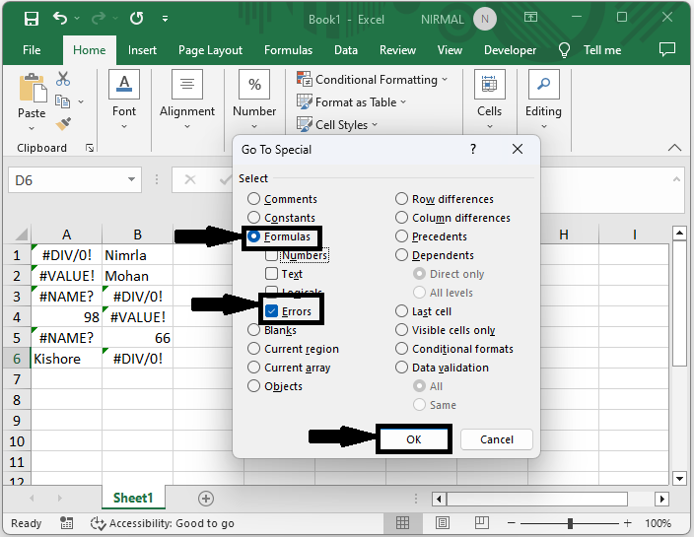Select the Current region radio option
Screen dimensions: 694x537
[253, 349]
